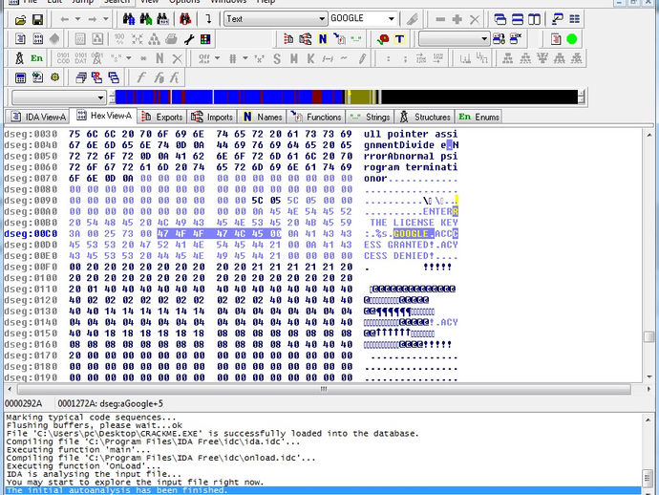Select the 'initial autoanalysis has been finished' output line

(324, 490)
